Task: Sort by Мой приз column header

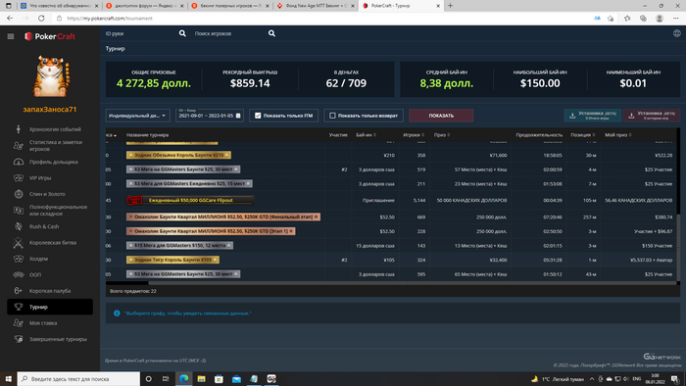Action: coord(617,135)
